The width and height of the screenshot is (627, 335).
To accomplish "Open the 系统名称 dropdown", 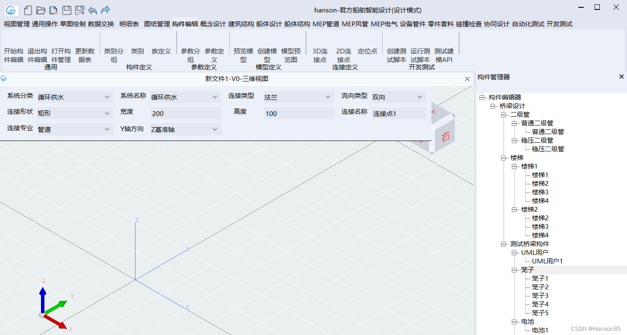I will click(x=186, y=97).
